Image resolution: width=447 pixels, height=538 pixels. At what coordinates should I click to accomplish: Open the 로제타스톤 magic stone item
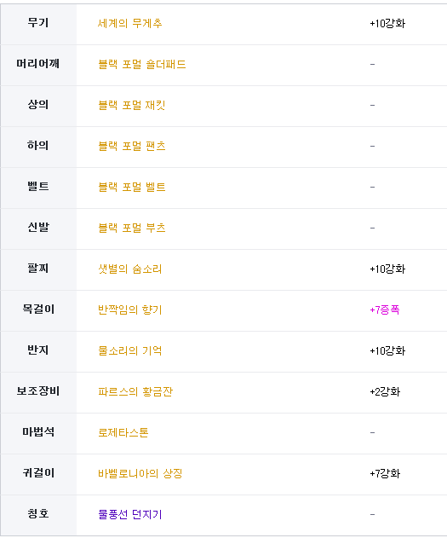coord(123,432)
